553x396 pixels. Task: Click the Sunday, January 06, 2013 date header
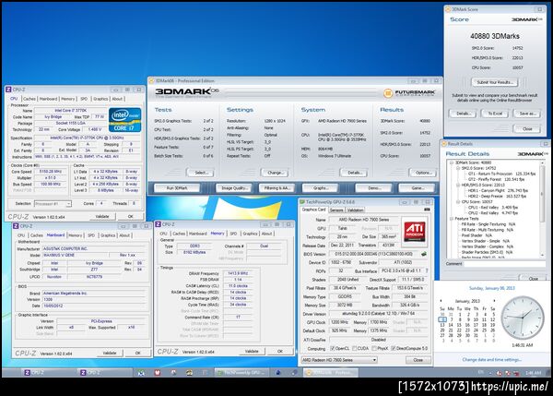point(491,288)
